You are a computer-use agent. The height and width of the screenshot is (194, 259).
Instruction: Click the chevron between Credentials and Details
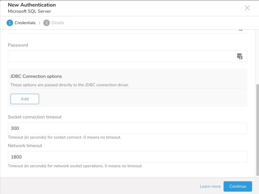coord(39,23)
